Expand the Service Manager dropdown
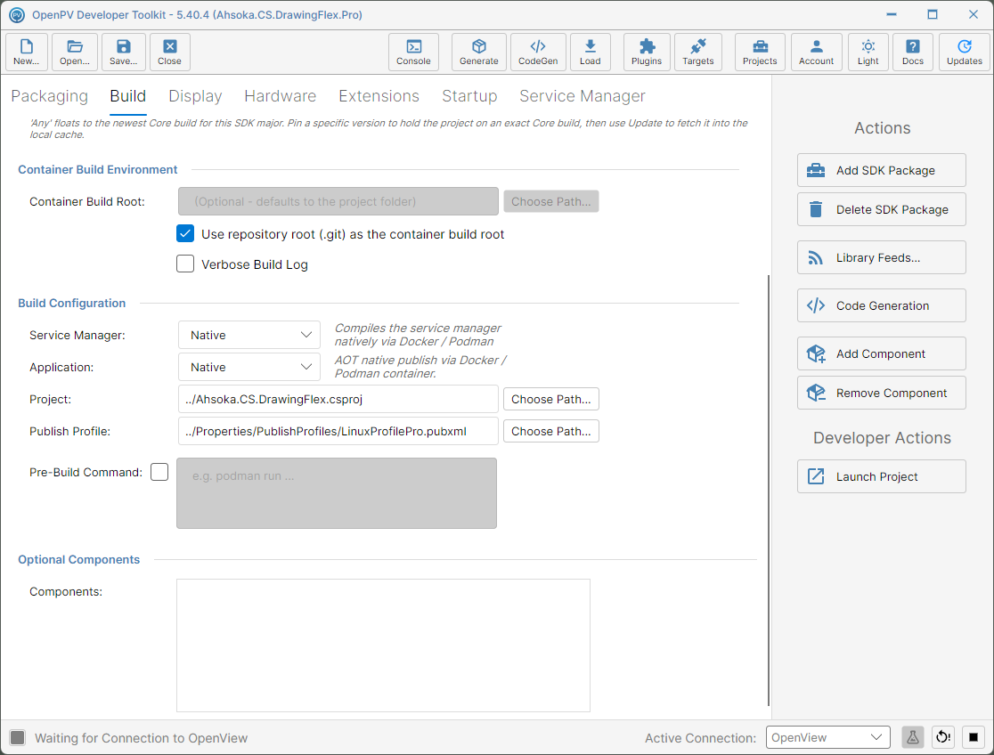The height and width of the screenshot is (755, 994). (249, 335)
